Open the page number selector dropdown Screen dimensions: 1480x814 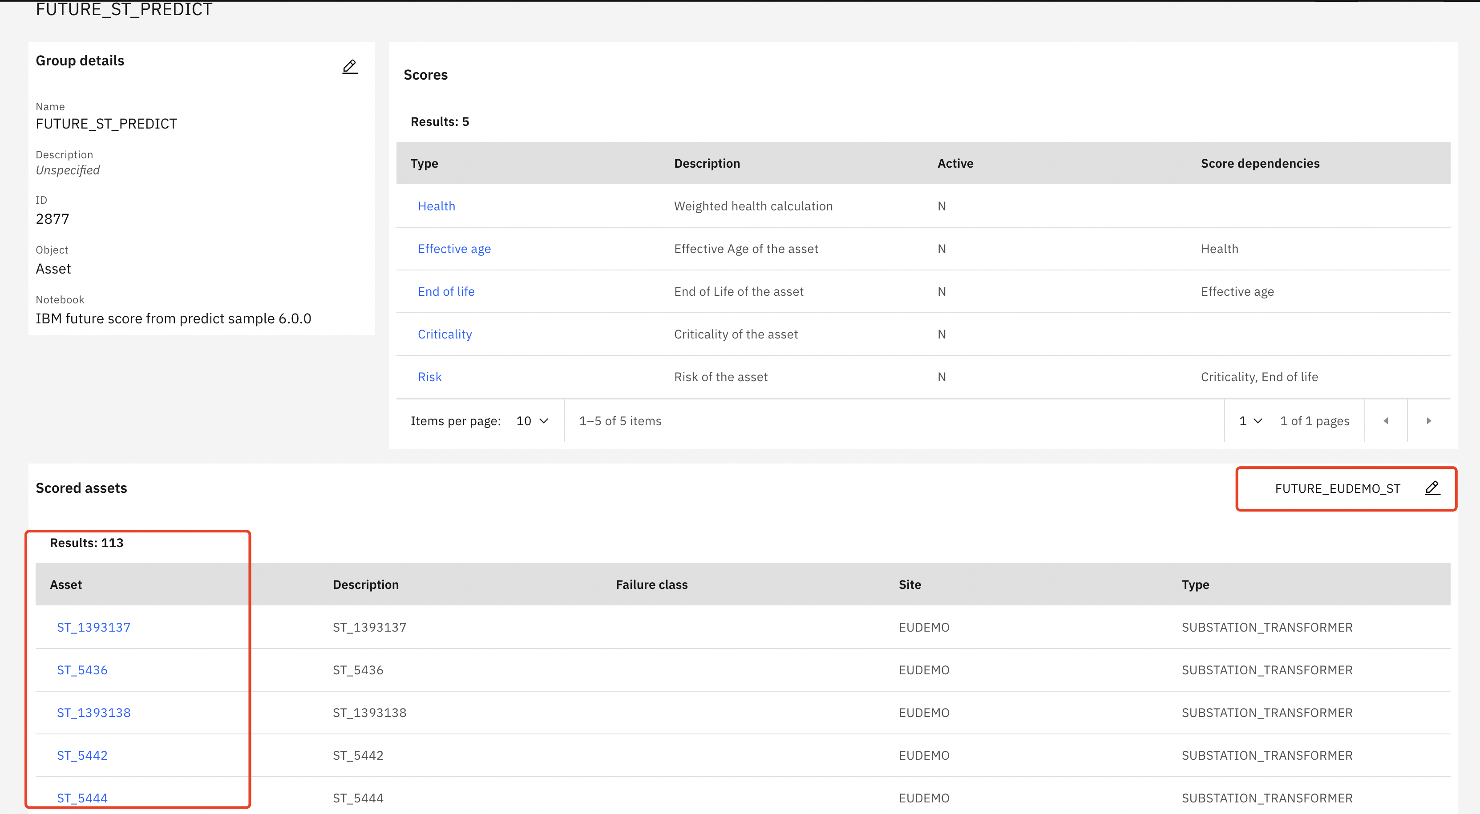coord(1251,421)
